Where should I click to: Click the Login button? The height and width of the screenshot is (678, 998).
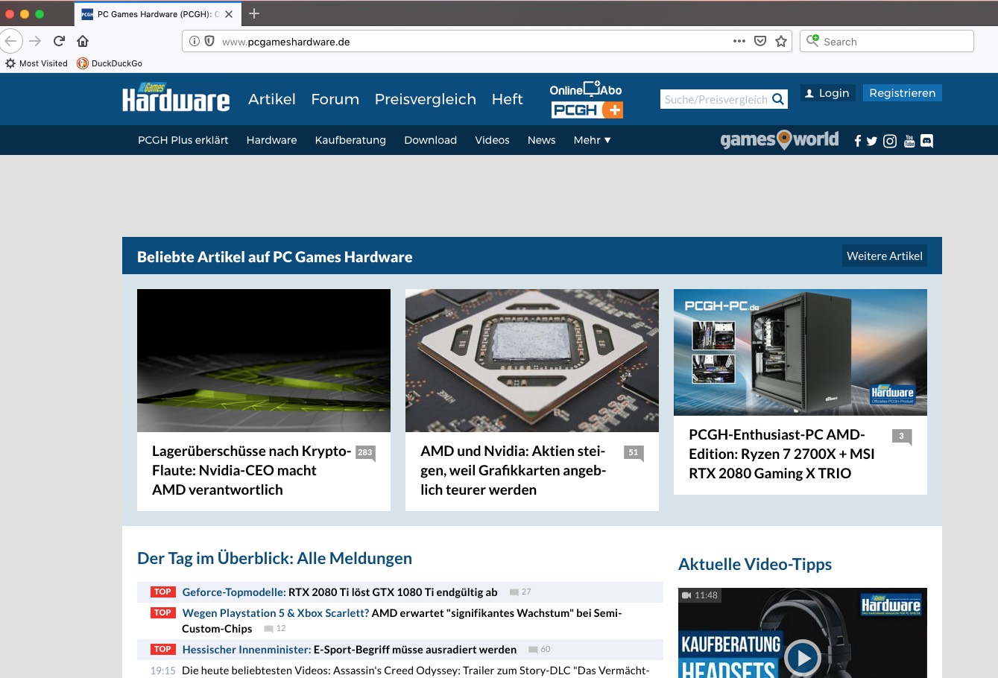[x=827, y=93]
